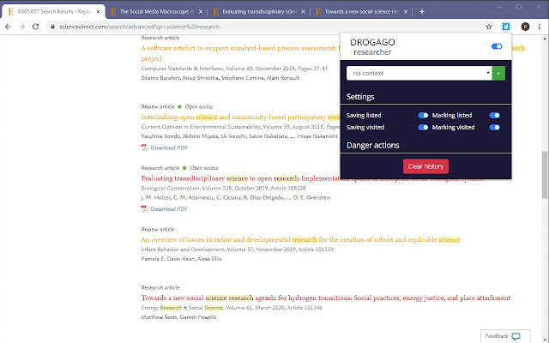549x343 pixels.
Task: Click the Feedback button
Action: coord(502,336)
